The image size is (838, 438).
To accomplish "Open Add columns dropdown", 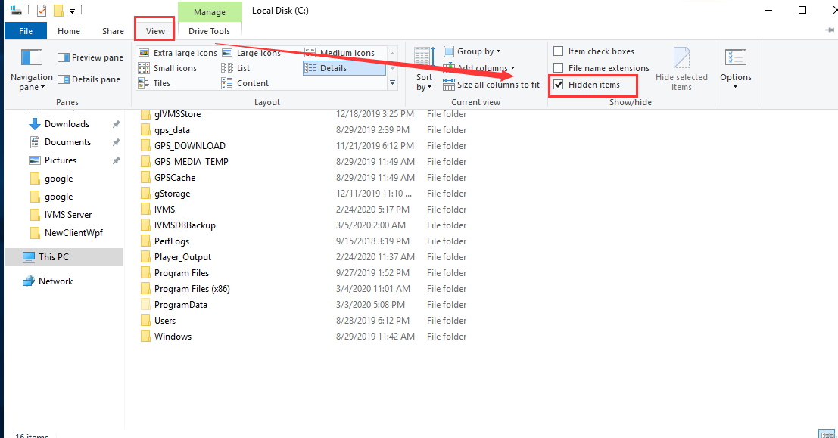I will (x=479, y=68).
